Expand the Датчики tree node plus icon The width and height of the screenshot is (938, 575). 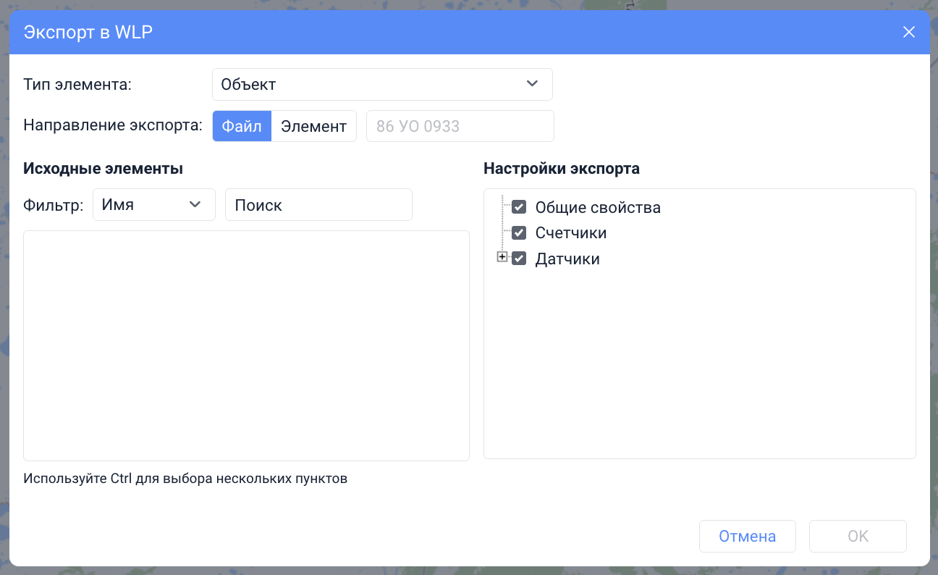point(502,257)
